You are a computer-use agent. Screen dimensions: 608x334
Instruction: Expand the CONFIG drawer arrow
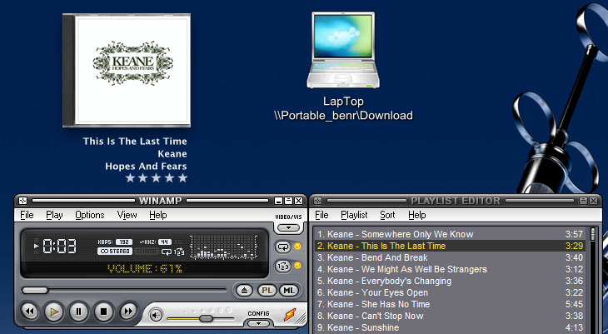[x=258, y=323]
